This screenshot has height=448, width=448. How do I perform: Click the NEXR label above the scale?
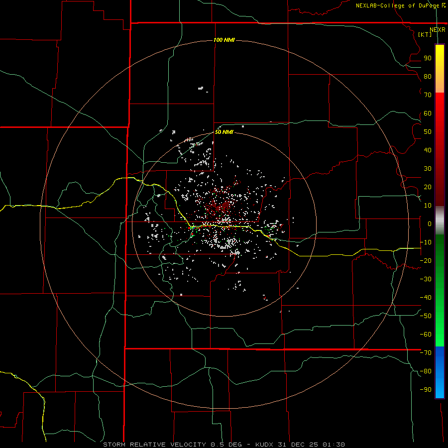(438, 30)
